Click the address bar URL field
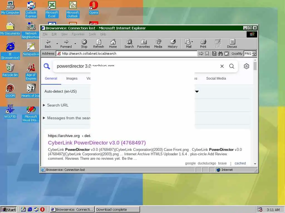 127,54
